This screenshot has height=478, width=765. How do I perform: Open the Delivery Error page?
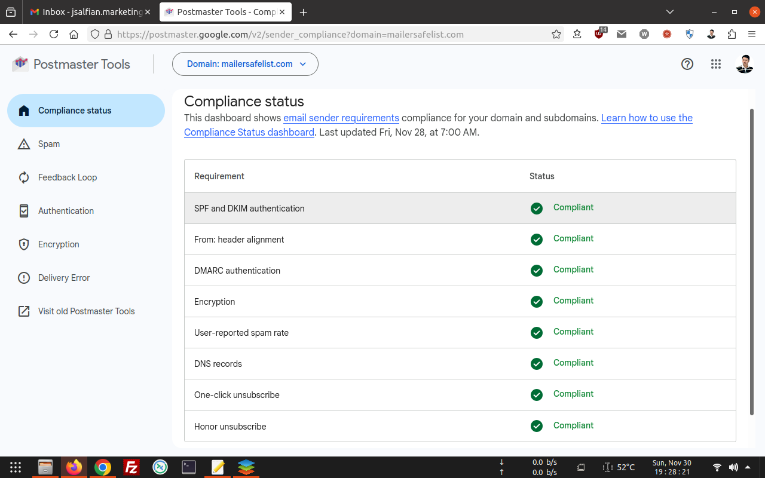coord(63,278)
